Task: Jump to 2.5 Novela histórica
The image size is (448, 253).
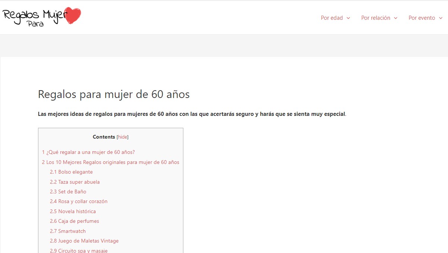Action: coord(73,211)
